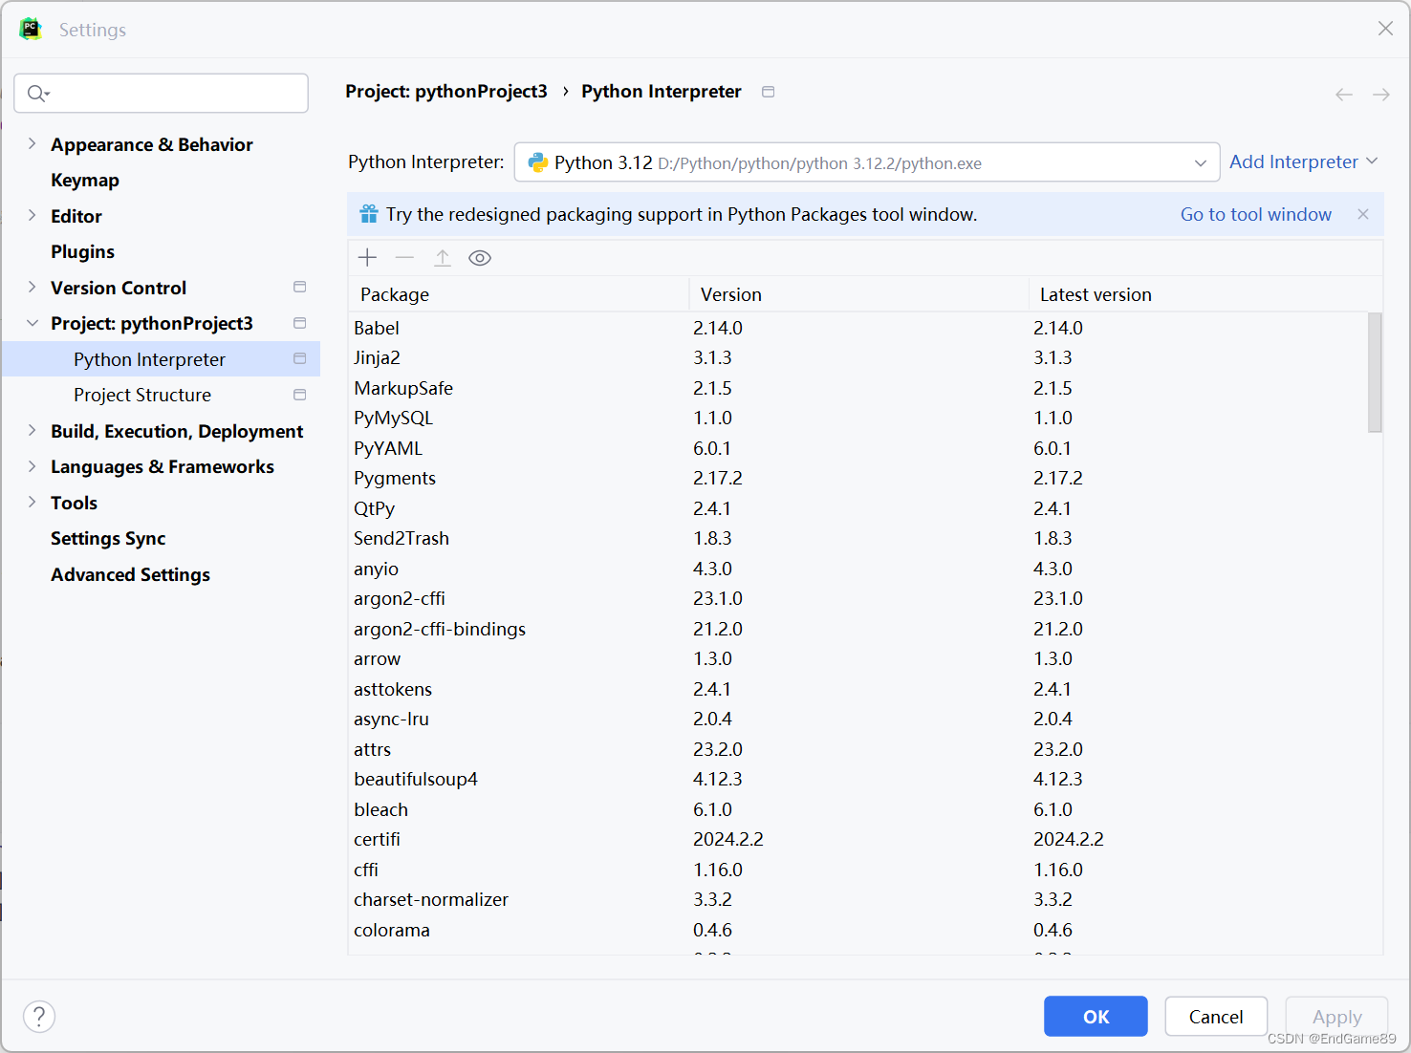The height and width of the screenshot is (1053, 1411).
Task: Focus the settings search field
Action: click(161, 93)
